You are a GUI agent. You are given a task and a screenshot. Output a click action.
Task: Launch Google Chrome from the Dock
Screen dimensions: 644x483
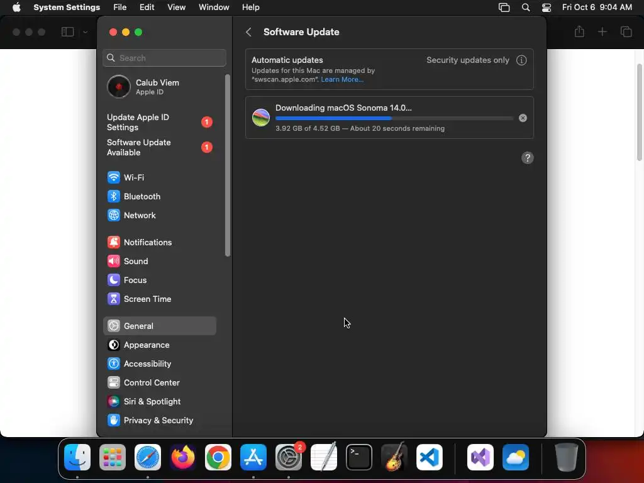(218, 457)
